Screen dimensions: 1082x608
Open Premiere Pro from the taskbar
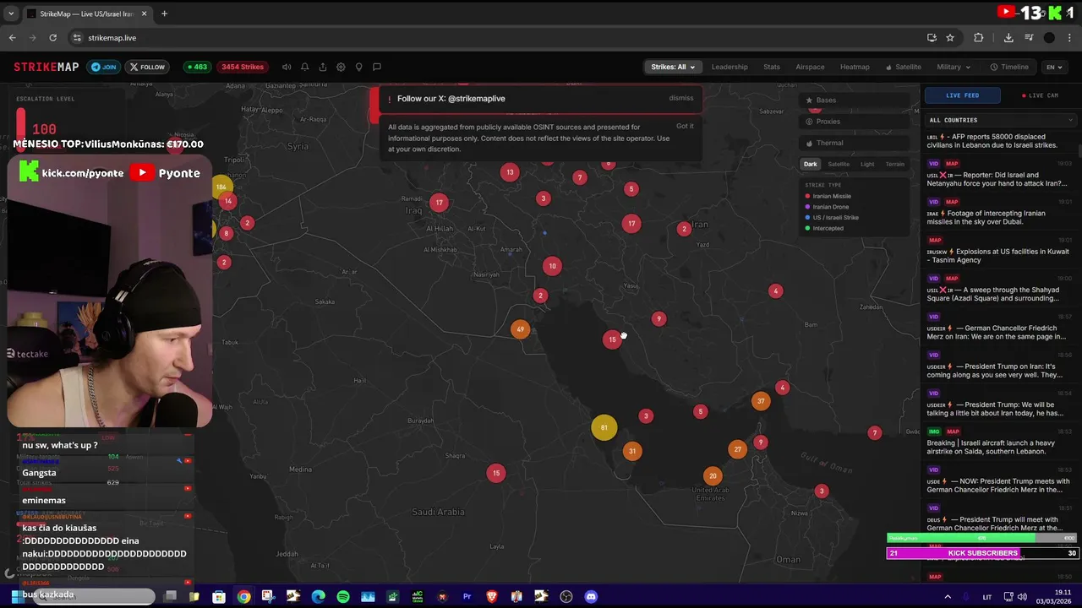point(467,596)
